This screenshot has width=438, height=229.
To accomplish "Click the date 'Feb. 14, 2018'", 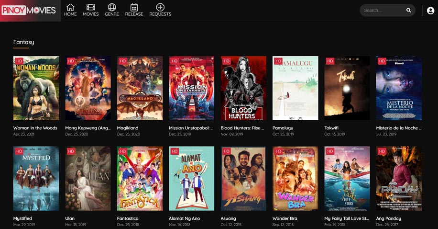I will point(335,225).
